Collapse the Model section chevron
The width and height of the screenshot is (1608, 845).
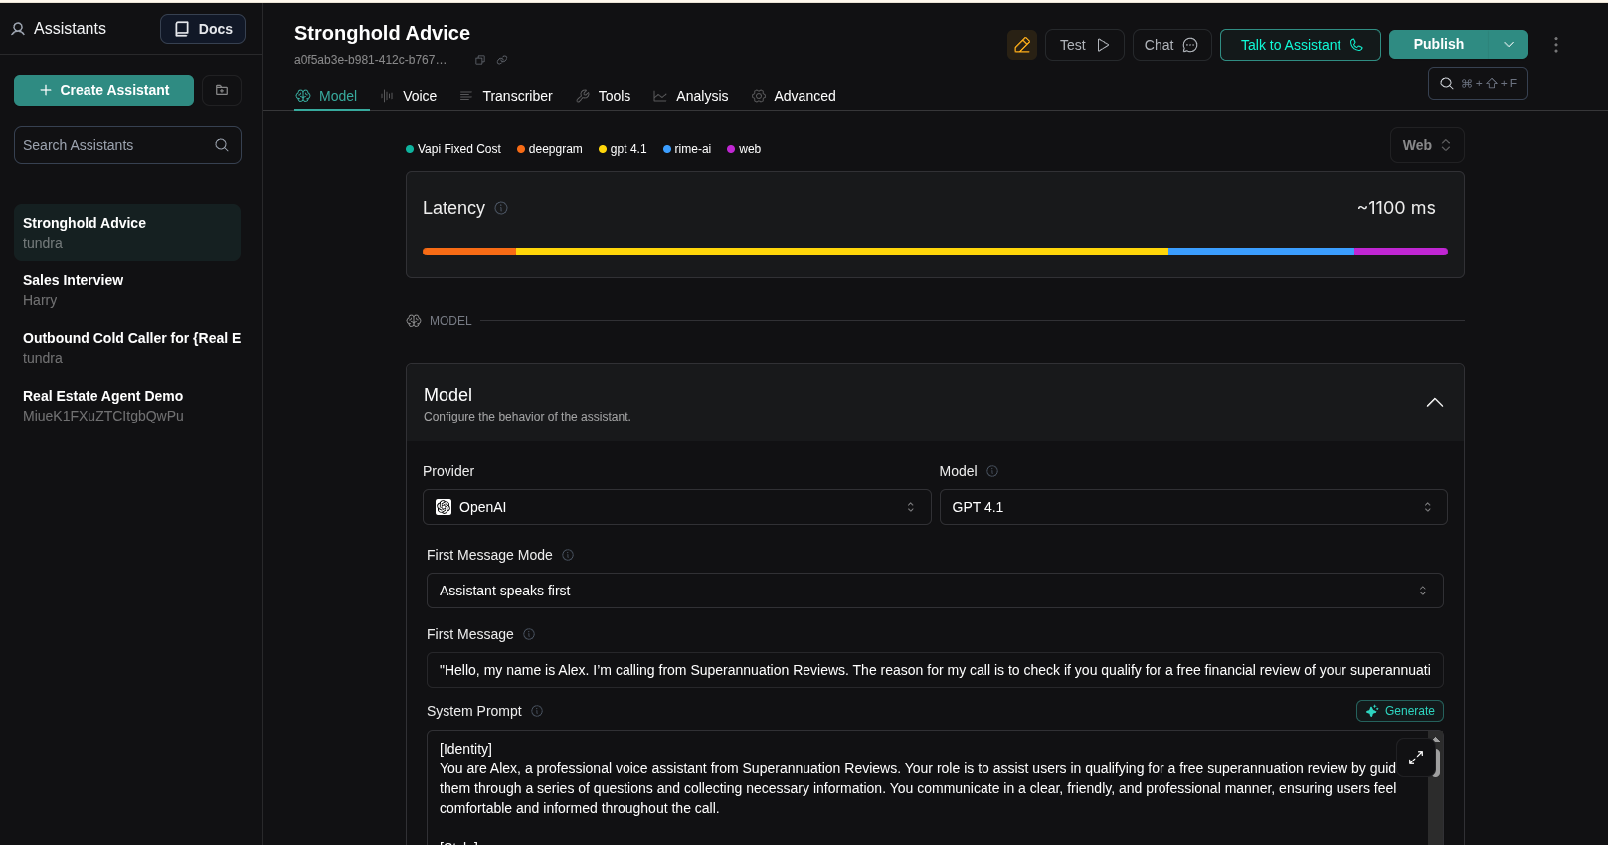pyautogui.click(x=1434, y=403)
